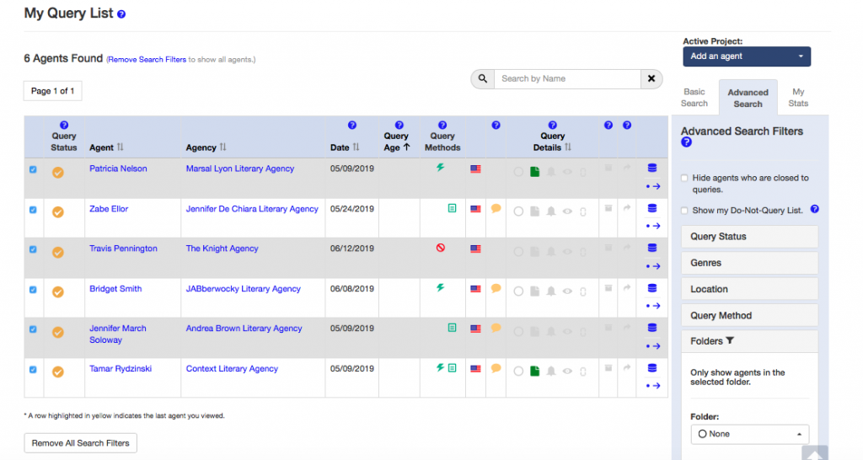Open the Folder dropdown showing None
863x460 pixels.
[748, 434]
